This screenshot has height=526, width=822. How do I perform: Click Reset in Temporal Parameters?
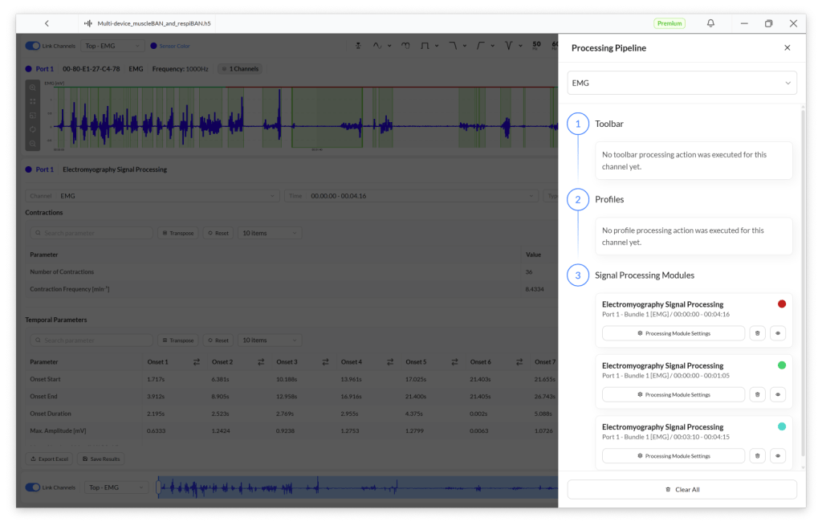click(218, 340)
